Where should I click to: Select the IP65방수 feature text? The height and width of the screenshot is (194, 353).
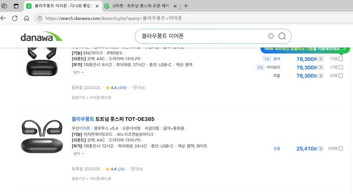click(115, 53)
